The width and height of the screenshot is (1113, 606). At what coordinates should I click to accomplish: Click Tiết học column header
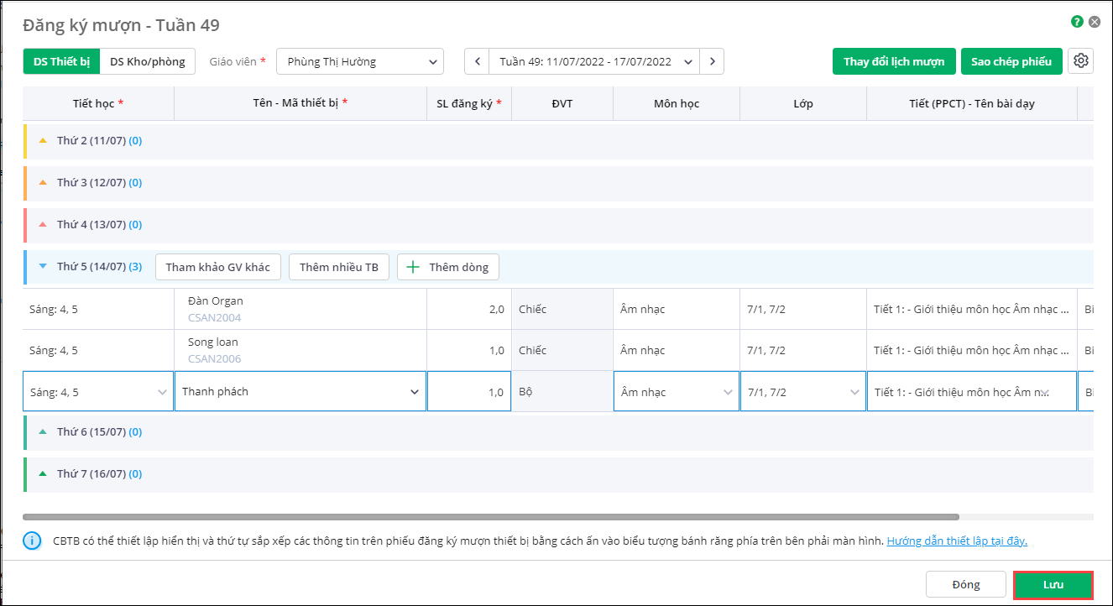point(98,103)
